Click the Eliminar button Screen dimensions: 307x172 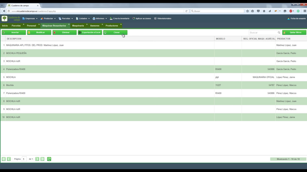coord(65,32)
